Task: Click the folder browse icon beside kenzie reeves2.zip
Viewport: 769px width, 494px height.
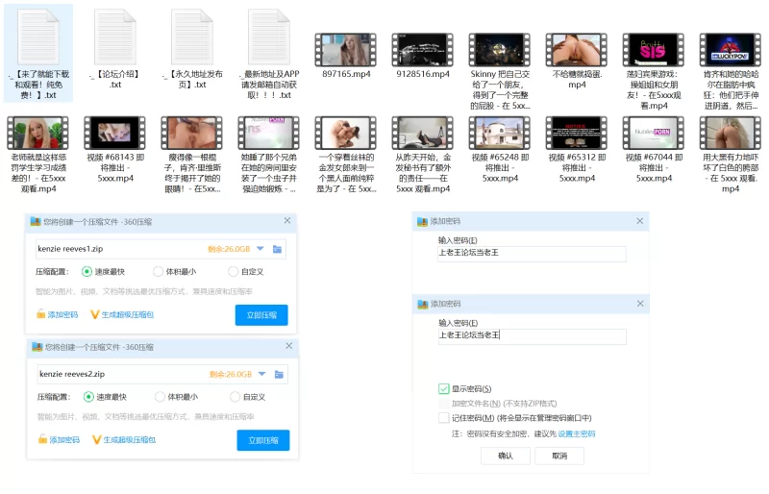Action: 278,374
